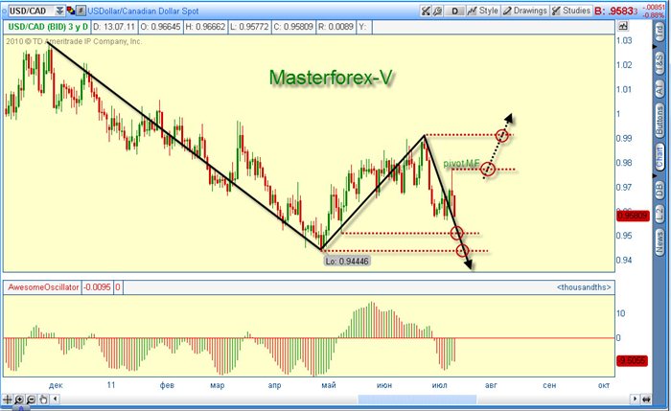Click the red -9.5055 oscillator value tag
Image resolution: width=671 pixels, height=411 pixels.
point(632,361)
